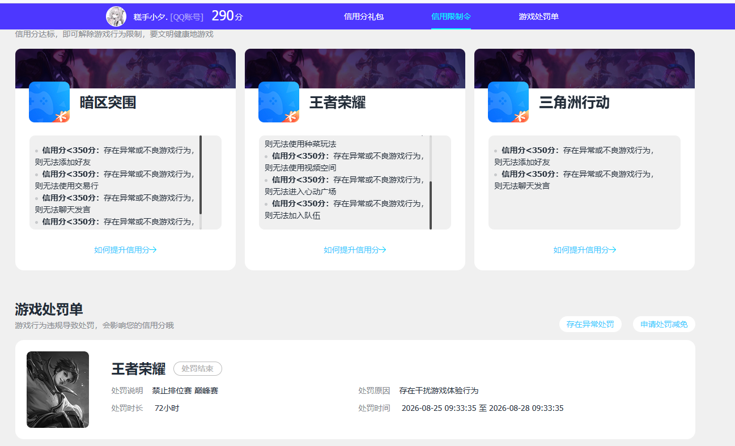Click the 存在异常处罚 button
Screen dimensions: 735x446
[x=590, y=324]
